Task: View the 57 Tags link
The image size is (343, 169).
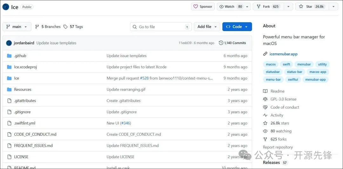Action: [x=73, y=27]
